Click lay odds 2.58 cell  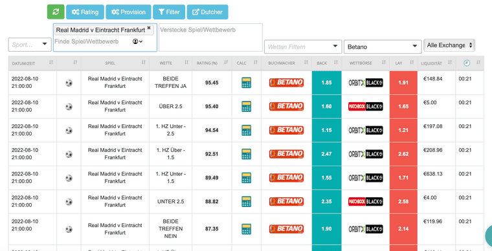click(403, 201)
